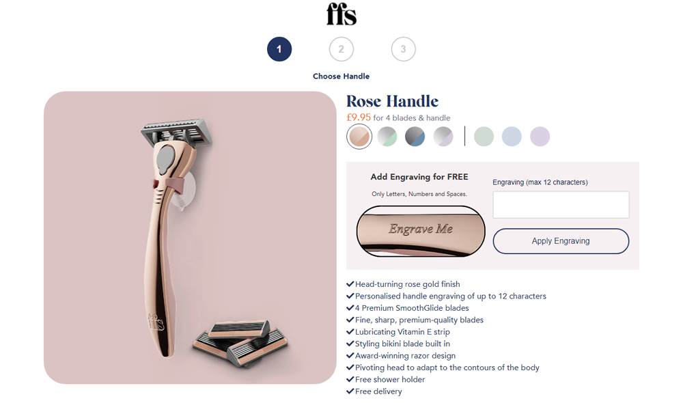The width and height of the screenshot is (683, 403).
Task: Click the checkmark beside Head-turning rose gold finish
Action: coord(350,284)
